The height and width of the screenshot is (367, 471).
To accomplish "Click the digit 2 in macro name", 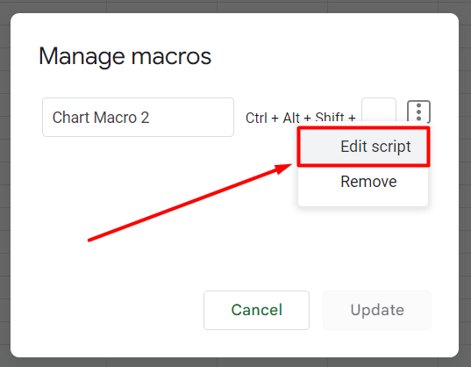I will point(145,118).
